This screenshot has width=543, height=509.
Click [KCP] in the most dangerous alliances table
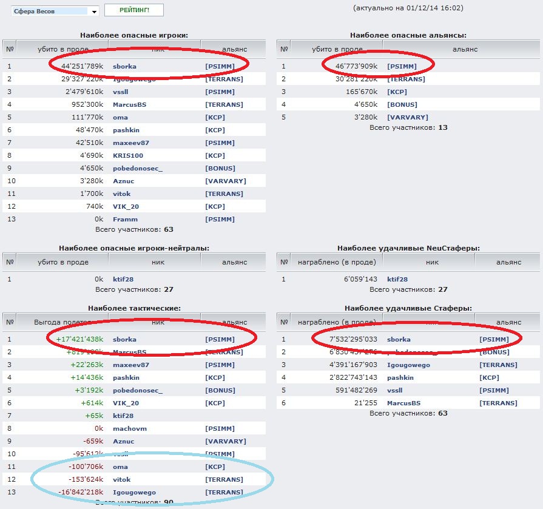(x=397, y=92)
